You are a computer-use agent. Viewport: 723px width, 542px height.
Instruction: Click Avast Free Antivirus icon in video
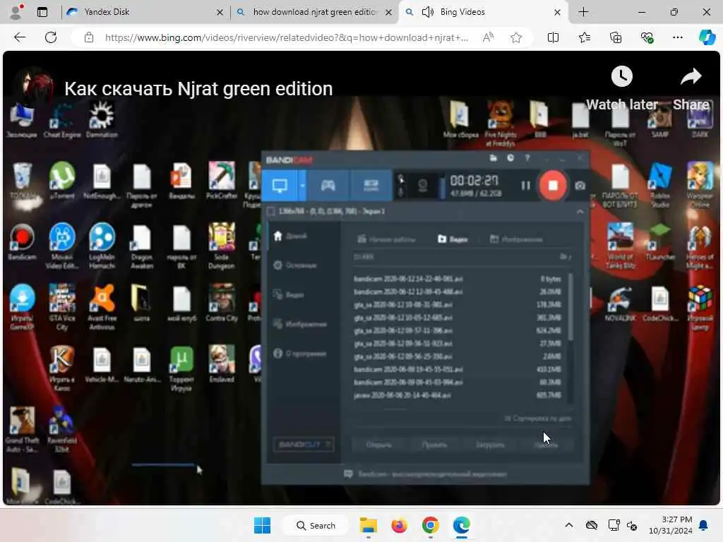102,307
